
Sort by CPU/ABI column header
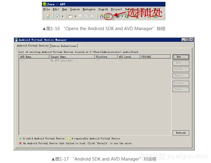click(155, 57)
